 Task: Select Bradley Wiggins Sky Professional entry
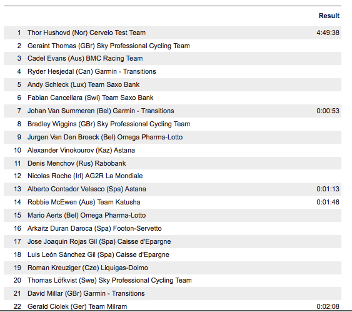coord(109,124)
